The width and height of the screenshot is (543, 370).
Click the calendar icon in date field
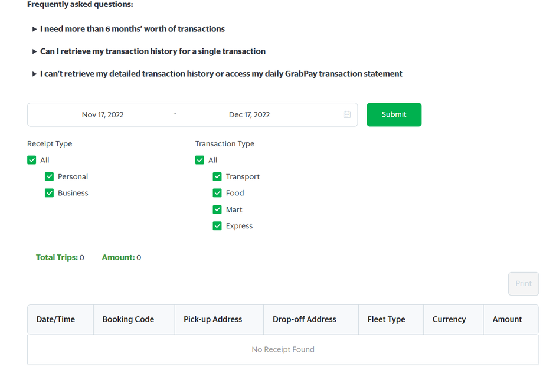(x=347, y=114)
